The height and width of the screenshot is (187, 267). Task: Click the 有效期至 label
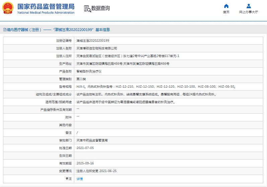(65, 163)
